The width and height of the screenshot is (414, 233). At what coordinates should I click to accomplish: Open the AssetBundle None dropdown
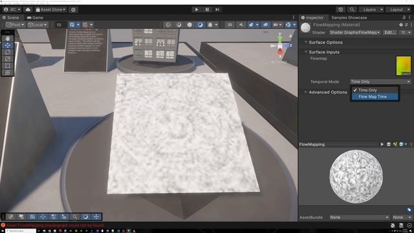360,217
